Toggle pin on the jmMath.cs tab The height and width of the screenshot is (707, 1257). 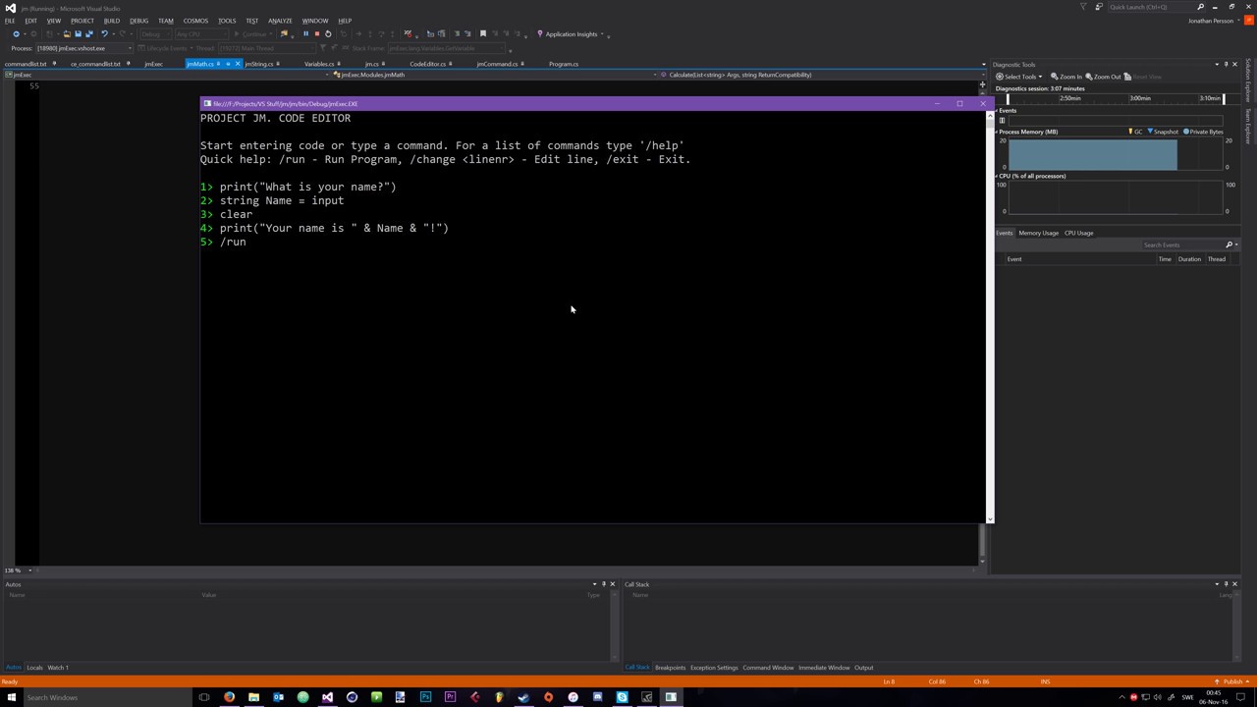(228, 64)
